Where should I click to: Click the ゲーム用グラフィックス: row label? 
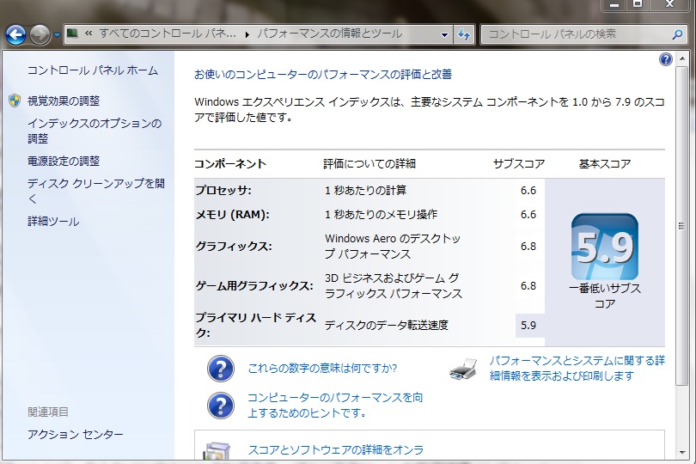[254, 286]
